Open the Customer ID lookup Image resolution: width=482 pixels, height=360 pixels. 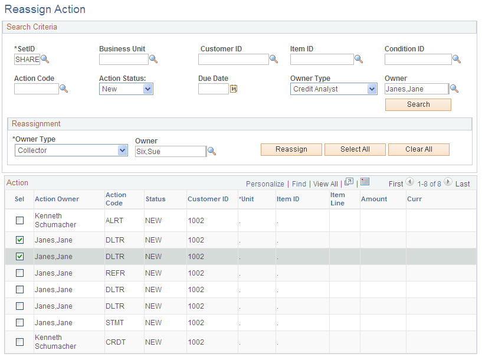(273, 59)
